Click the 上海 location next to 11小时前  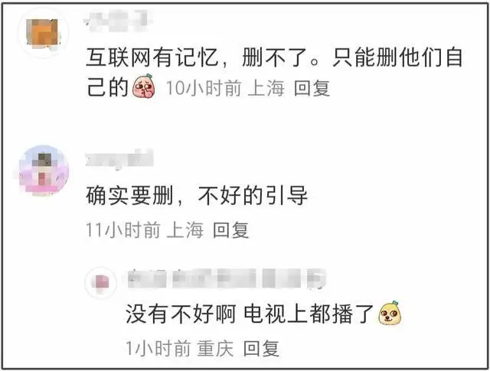[x=185, y=230]
